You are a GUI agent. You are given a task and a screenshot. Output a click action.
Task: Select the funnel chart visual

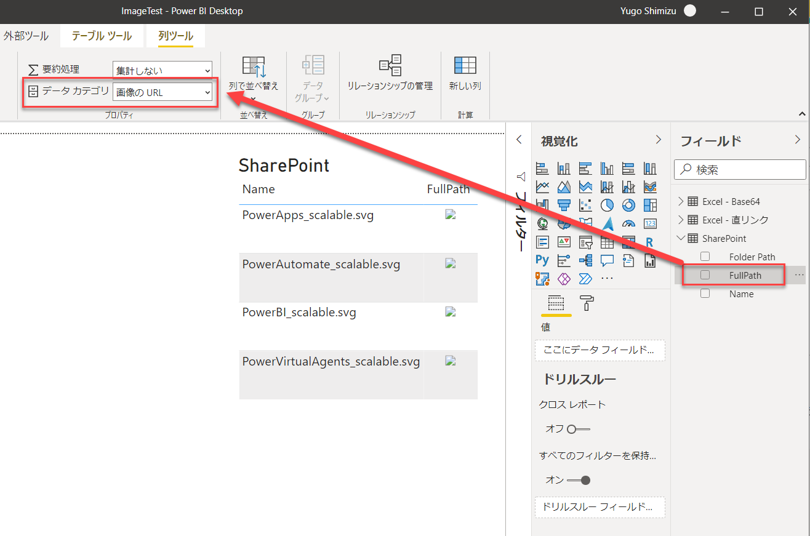(564, 205)
